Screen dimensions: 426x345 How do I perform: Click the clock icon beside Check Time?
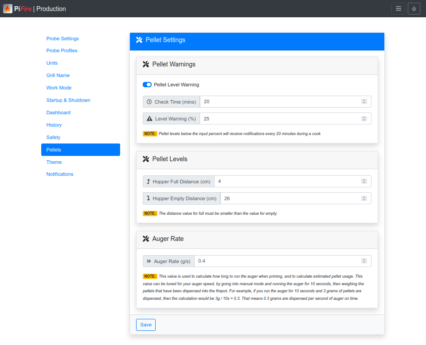149,102
